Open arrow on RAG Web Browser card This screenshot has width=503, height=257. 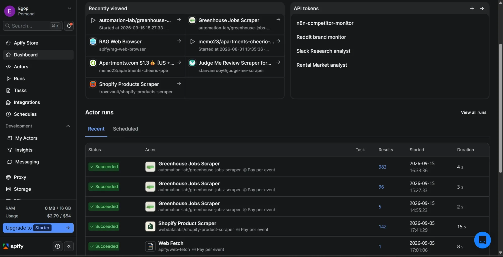tap(179, 41)
